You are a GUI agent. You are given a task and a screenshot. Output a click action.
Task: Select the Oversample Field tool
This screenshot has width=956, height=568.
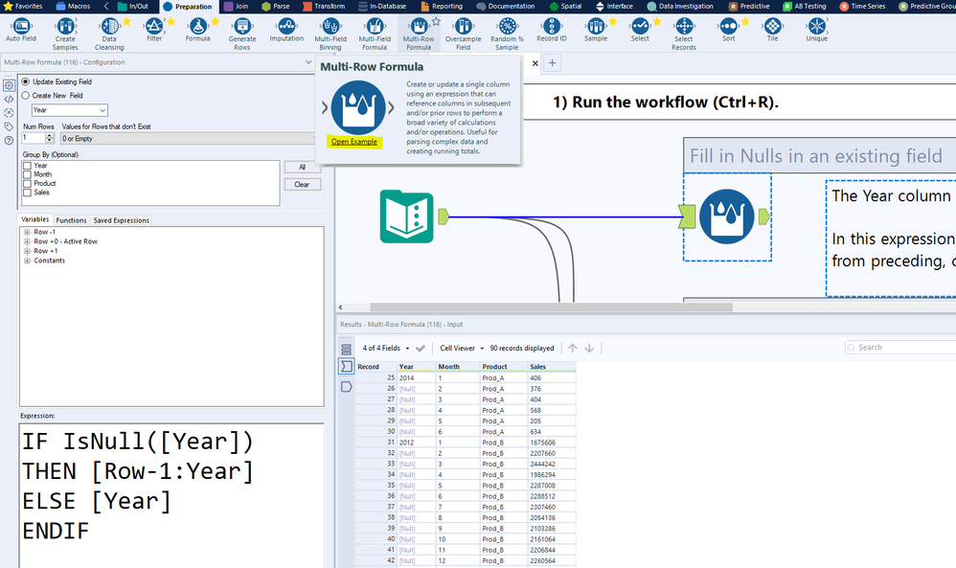tap(463, 34)
